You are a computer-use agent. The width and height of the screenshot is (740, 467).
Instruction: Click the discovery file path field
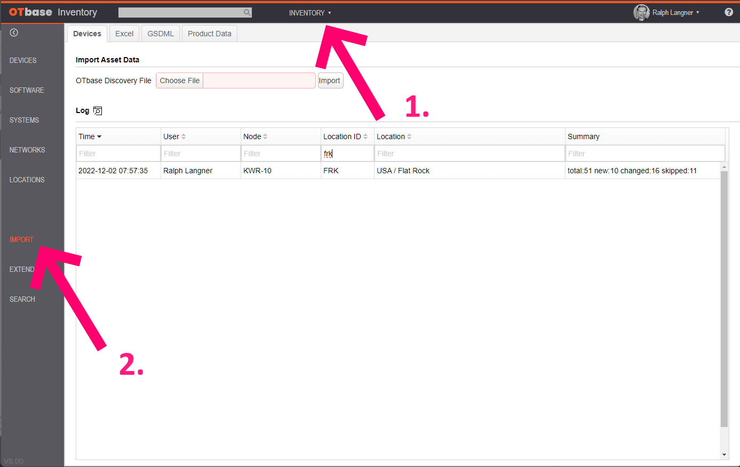tap(259, 80)
